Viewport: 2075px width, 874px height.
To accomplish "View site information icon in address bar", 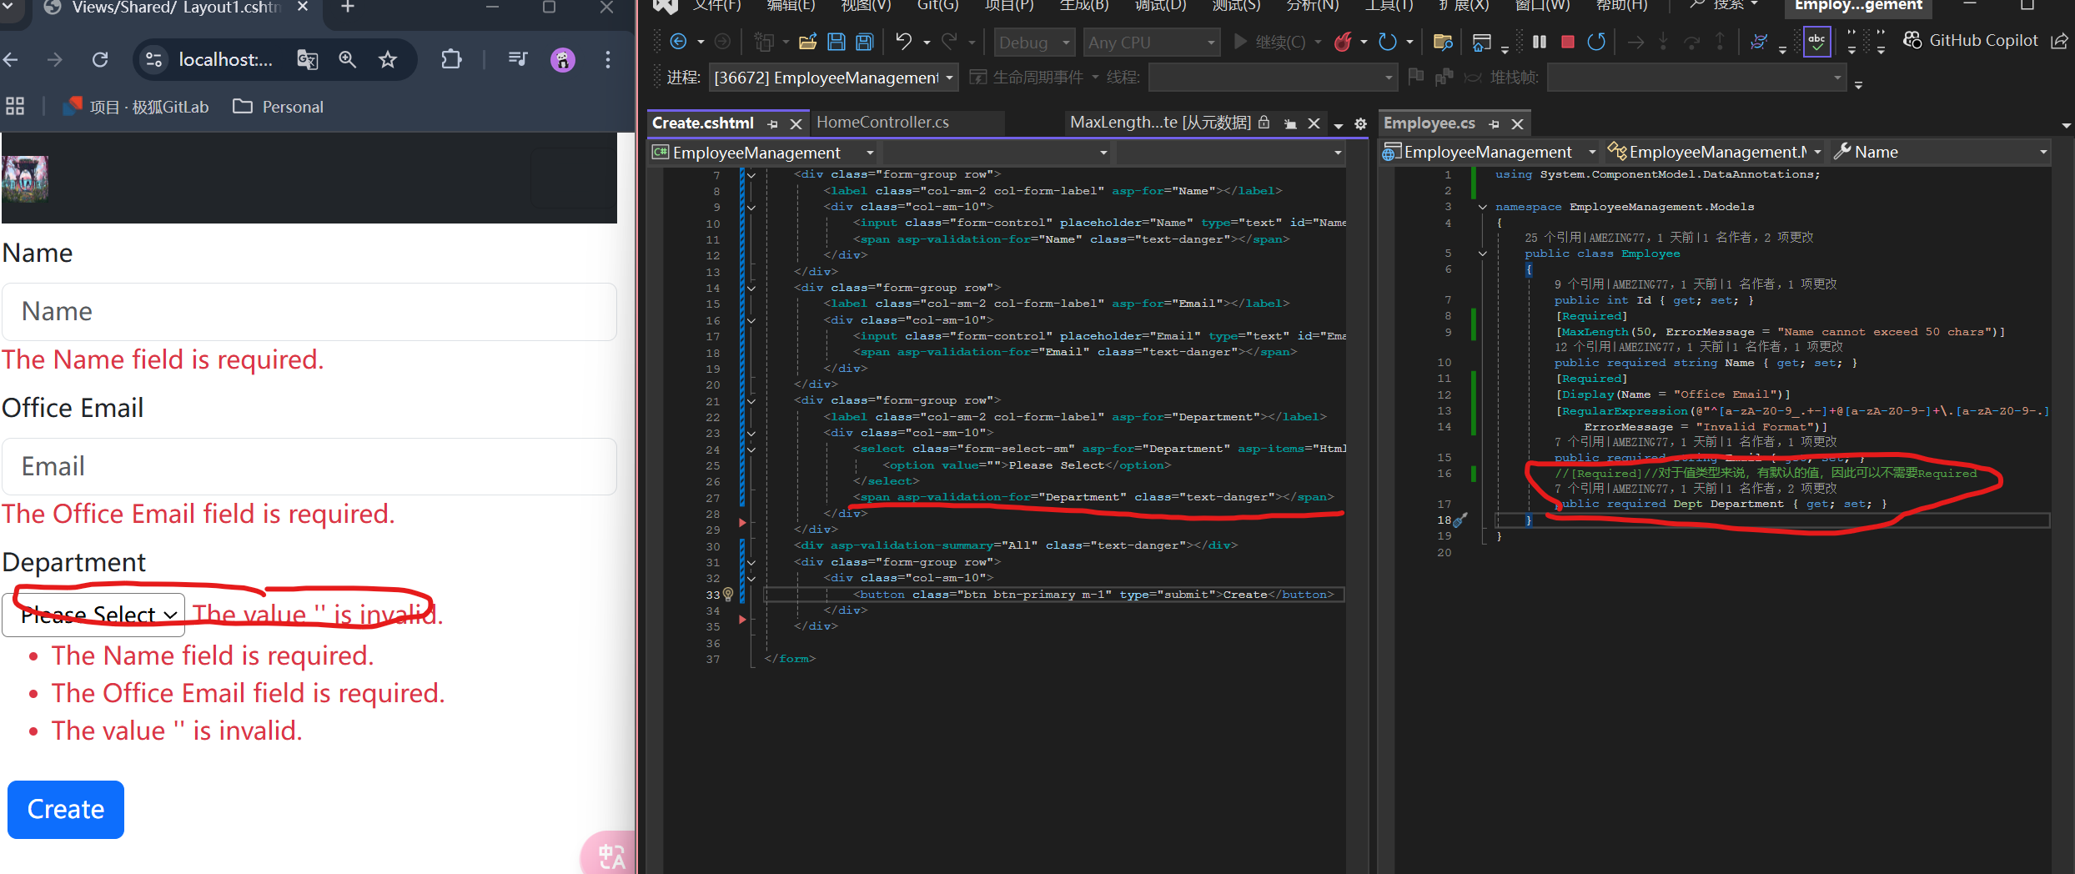I will (154, 59).
